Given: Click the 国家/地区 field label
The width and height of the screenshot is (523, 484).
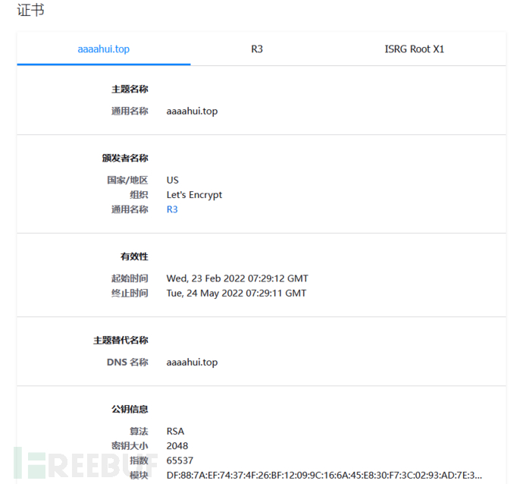Looking at the screenshot, I should point(127,181).
